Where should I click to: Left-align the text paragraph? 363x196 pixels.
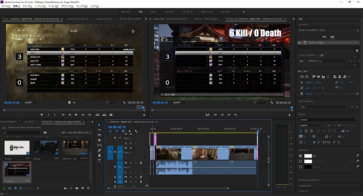pyautogui.click(x=301, y=131)
